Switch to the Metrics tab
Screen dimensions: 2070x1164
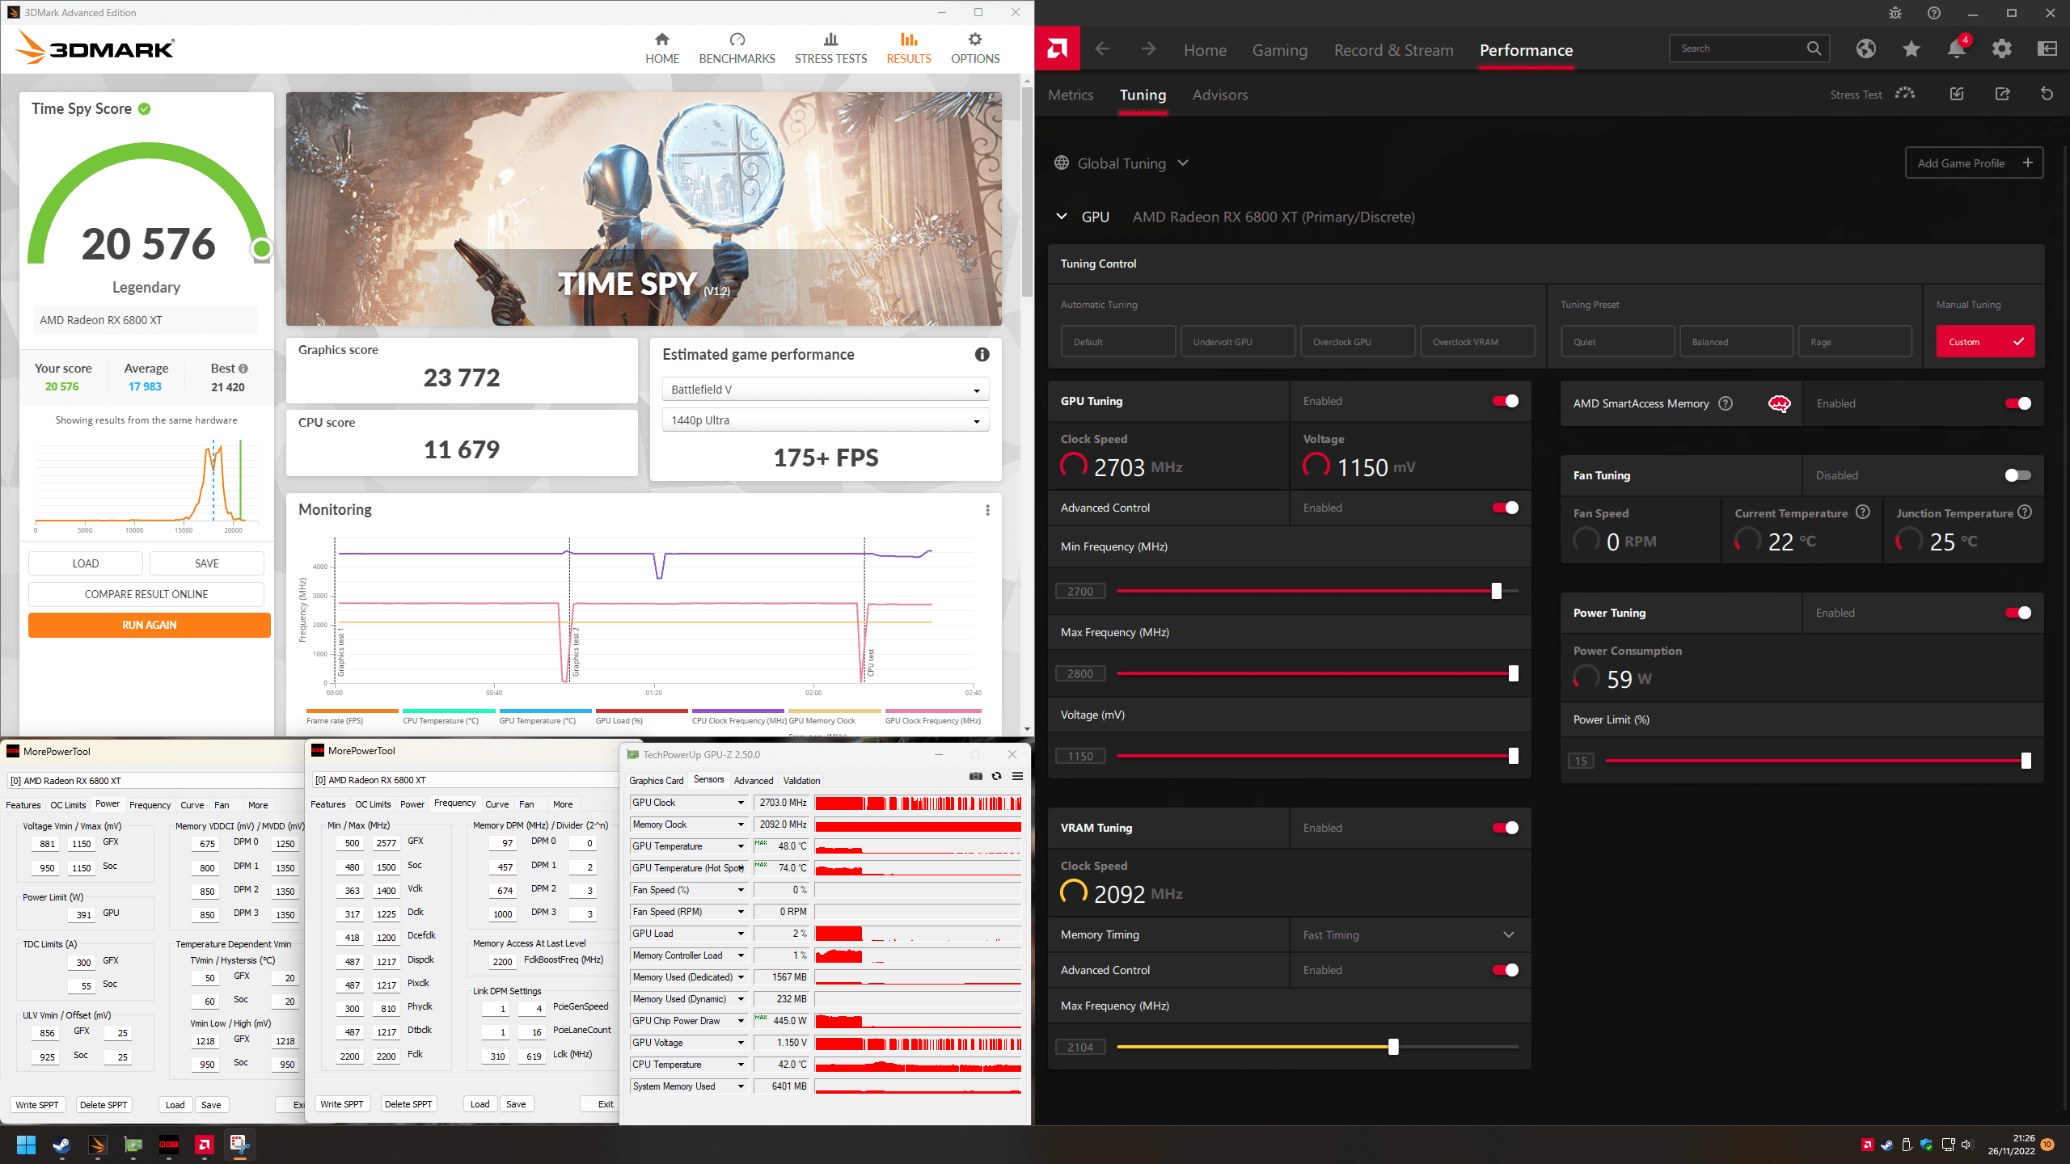[1071, 95]
